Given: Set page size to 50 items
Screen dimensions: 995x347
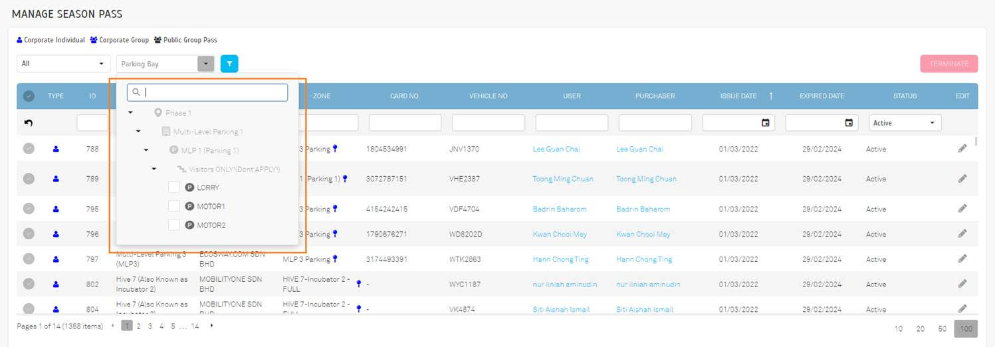Looking at the screenshot, I should click(942, 329).
